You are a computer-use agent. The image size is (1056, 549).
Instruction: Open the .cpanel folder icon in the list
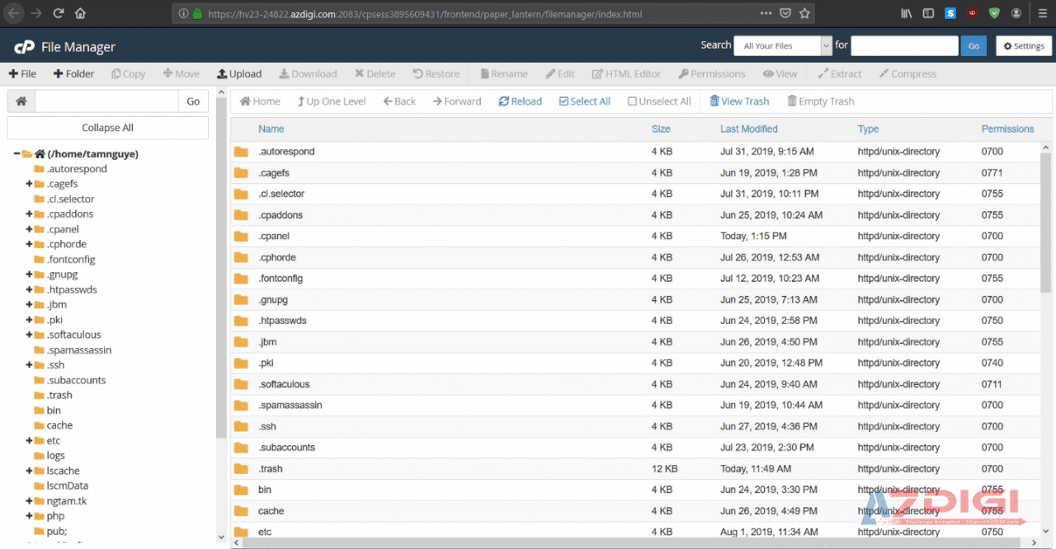241,237
